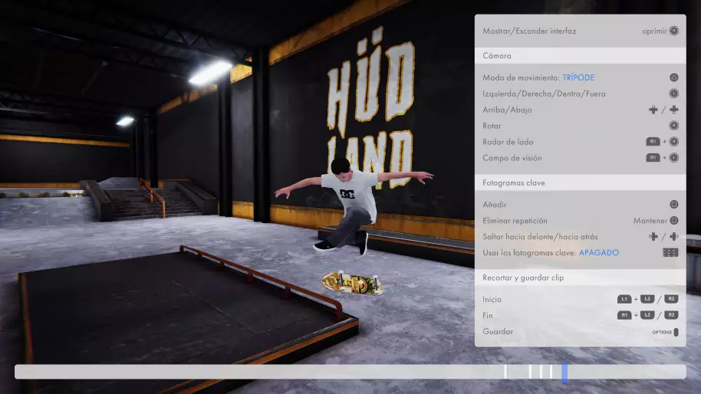
Task: Select the second white keyframe marker on timeline
Action: coord(530,372)
